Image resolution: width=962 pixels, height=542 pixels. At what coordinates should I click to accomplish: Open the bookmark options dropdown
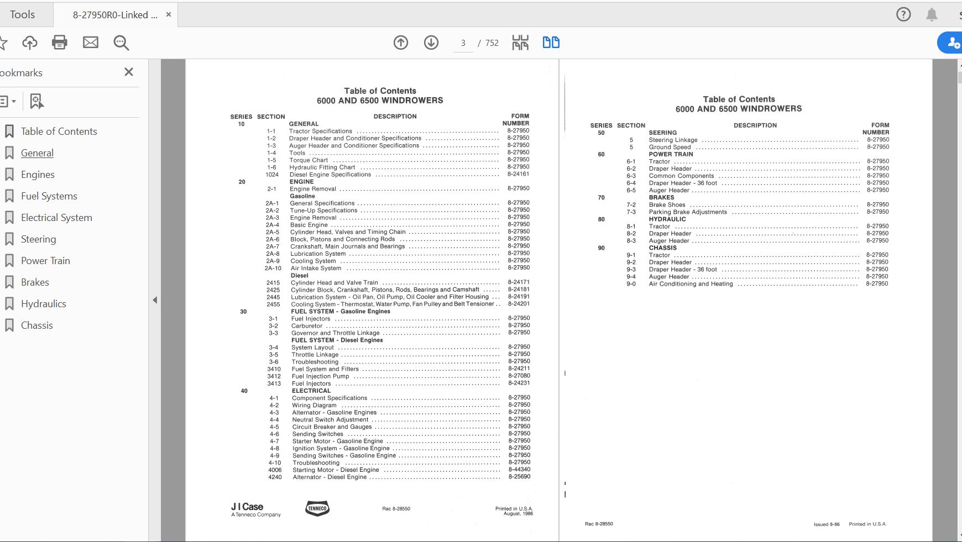[8, 101]
